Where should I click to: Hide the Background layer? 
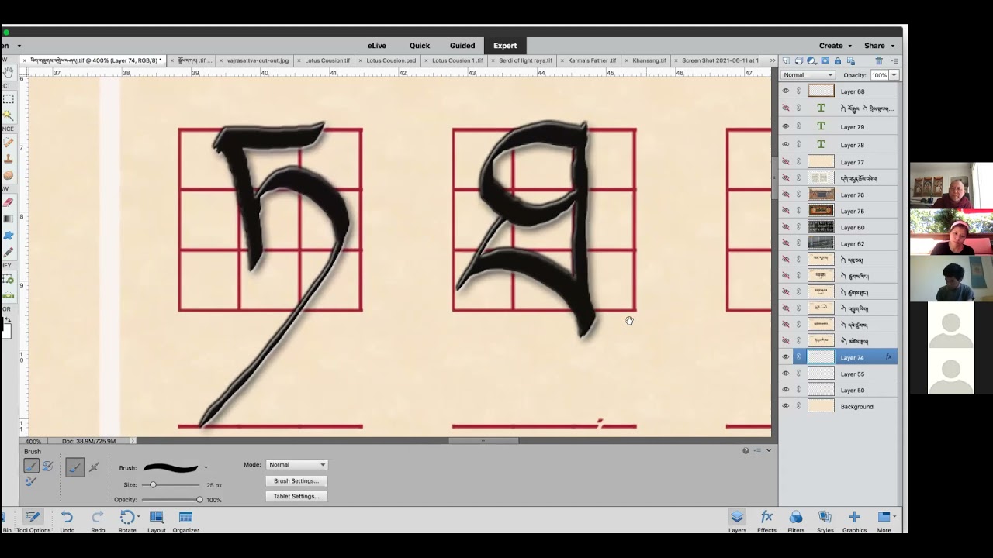(x=785, y=406)
